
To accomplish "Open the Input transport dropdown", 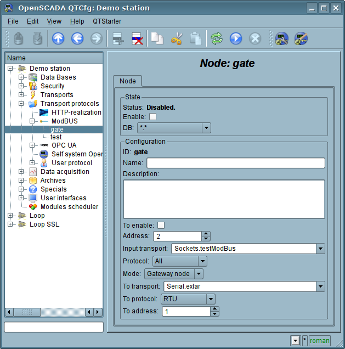I will tap(320, 249).
